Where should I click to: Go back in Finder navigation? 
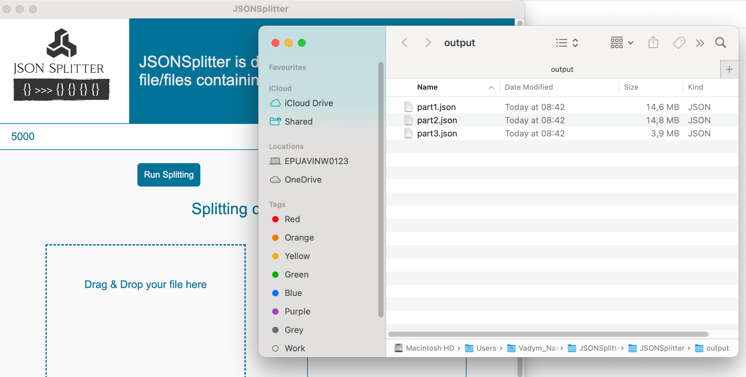point(405,43)
